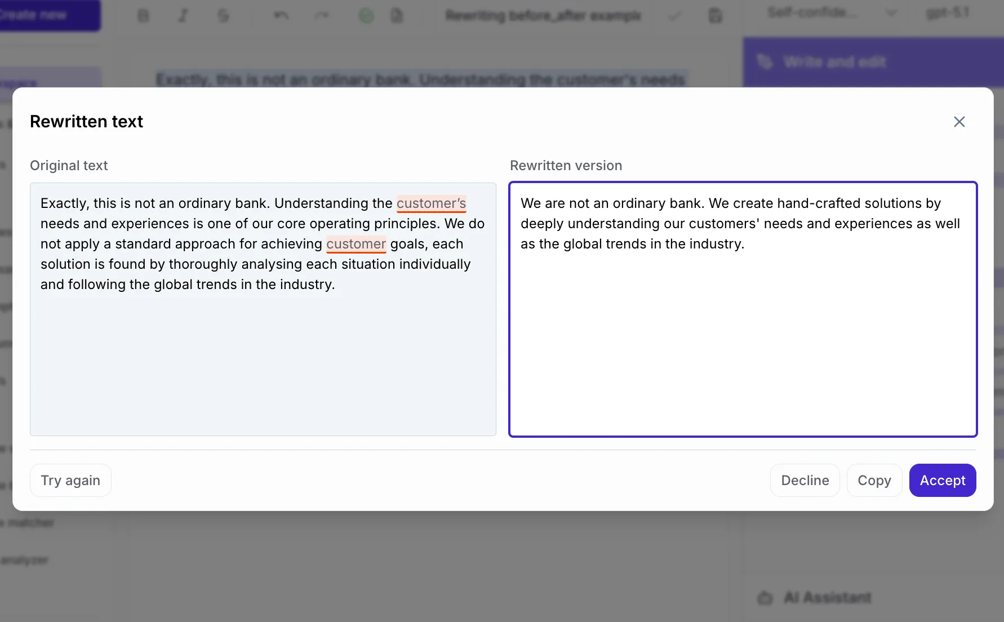Image resolution: width=1004 pixels, height=622 pixels.
Task: Click the Undo icon in the toolbar
Action: tap(280, 15)
